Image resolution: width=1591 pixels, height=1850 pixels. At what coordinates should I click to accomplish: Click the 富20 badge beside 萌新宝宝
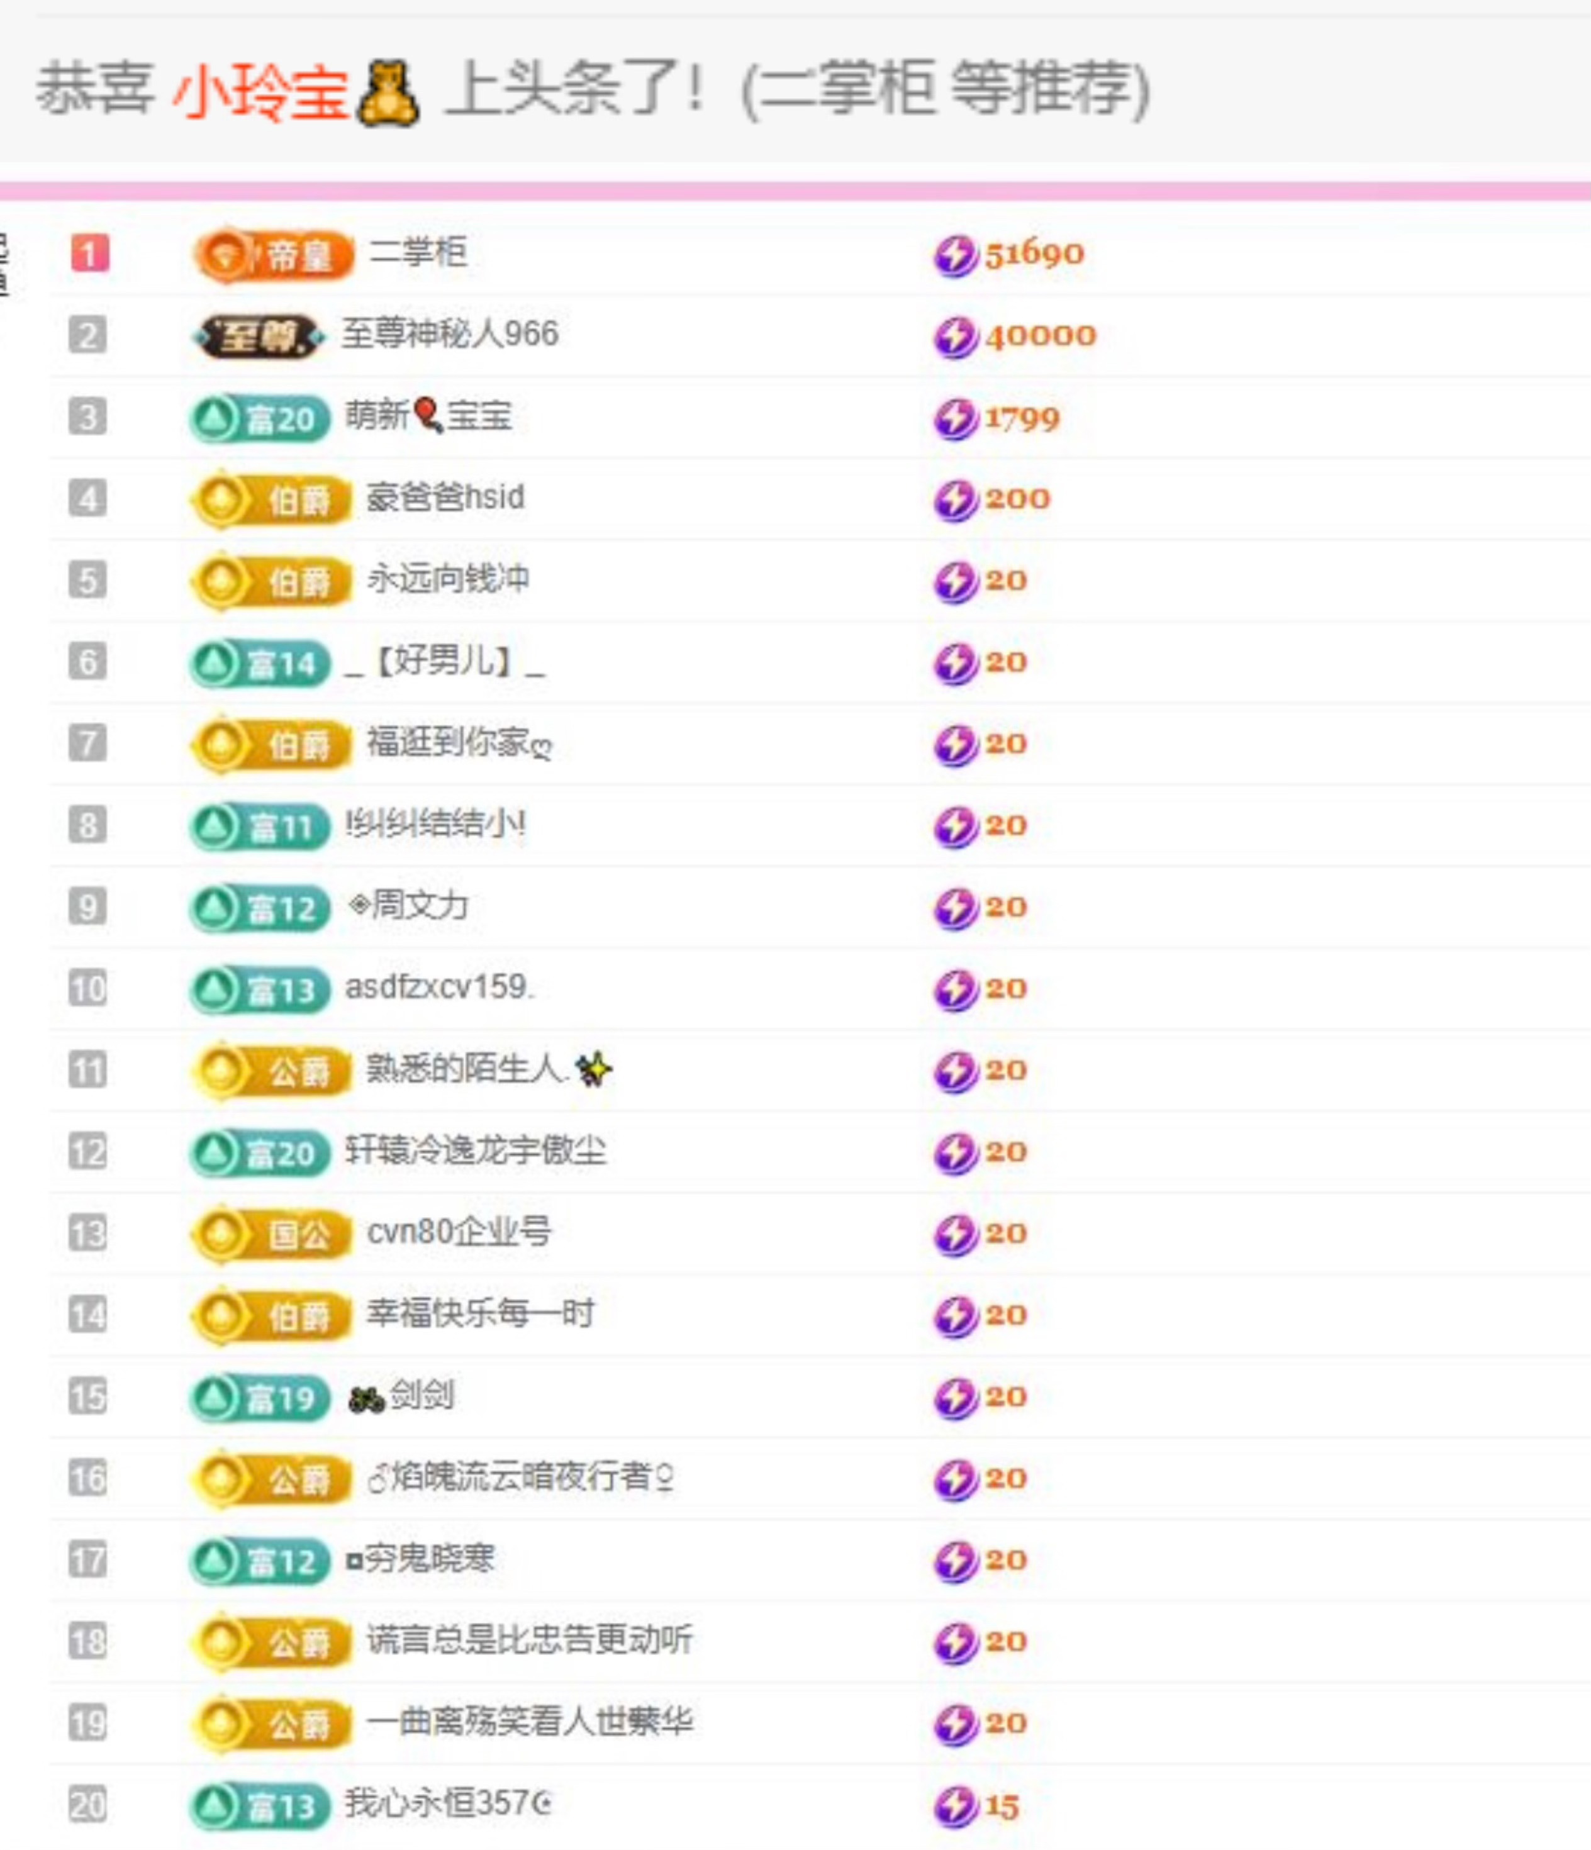coord(260,419)
